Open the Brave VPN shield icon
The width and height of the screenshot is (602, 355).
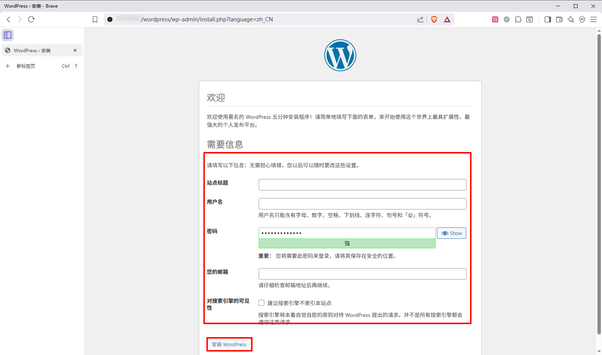point(582,19)
